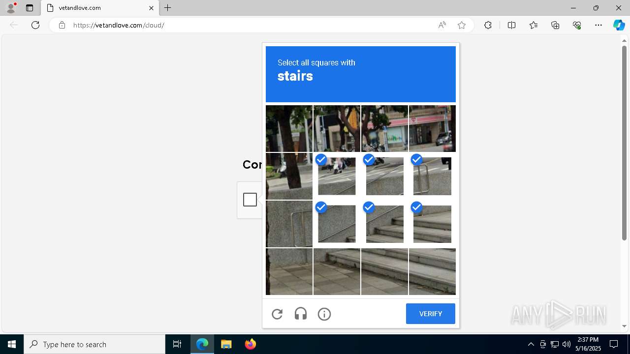Screen dimensions: 630x354
Task: Open Browser essentials heart icon
Action: (x=577, y=25)
